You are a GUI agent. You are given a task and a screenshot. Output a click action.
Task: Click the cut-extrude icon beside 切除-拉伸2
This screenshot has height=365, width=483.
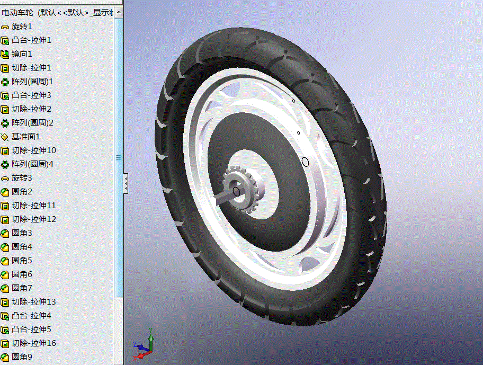coord(5,109)
